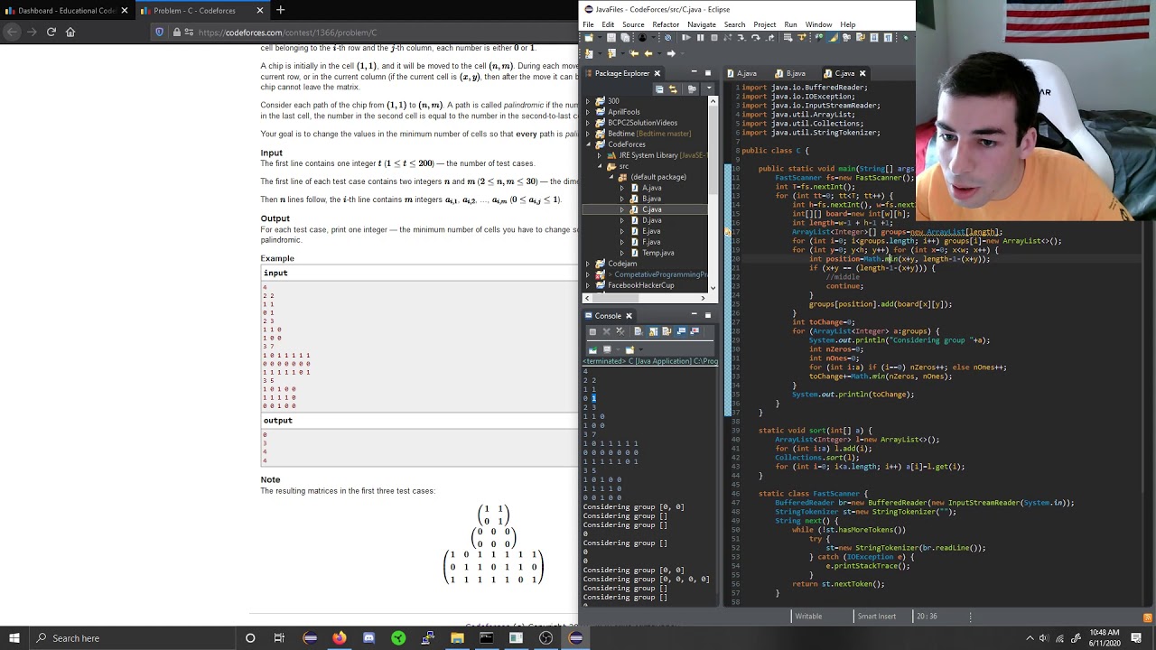Click Link with Editor icon in Package Explorer

[x=673, y=89]
